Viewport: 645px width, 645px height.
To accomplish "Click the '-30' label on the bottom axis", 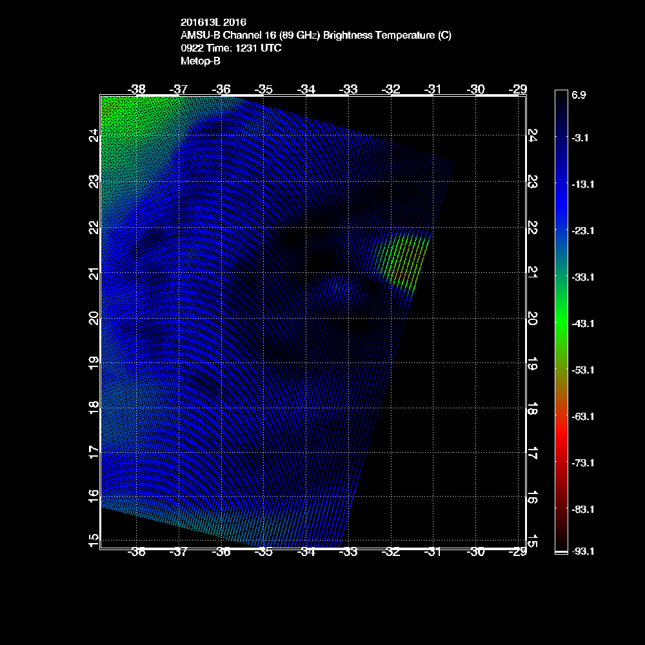I will [x=476, y=552].
